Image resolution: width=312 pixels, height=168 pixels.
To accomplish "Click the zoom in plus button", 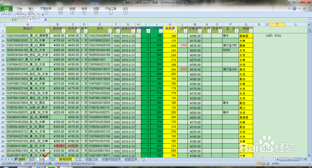I will pos(309,164).
